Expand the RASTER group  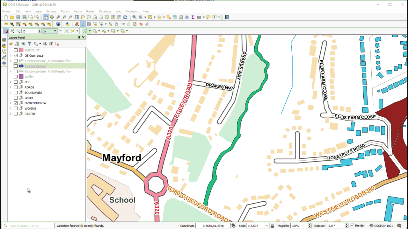11,114
